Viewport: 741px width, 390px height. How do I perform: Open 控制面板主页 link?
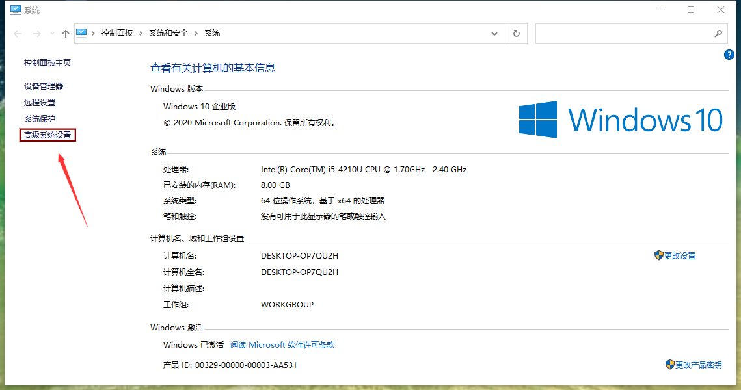tap(47, 63)
